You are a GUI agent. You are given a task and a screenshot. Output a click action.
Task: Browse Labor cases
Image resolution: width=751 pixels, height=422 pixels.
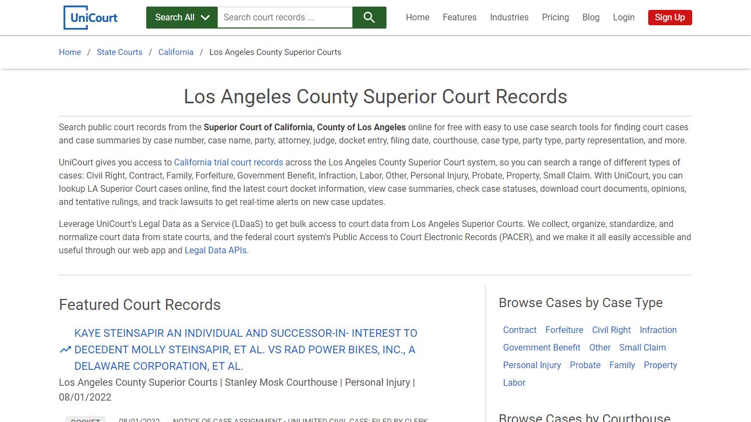pos(514,383)
